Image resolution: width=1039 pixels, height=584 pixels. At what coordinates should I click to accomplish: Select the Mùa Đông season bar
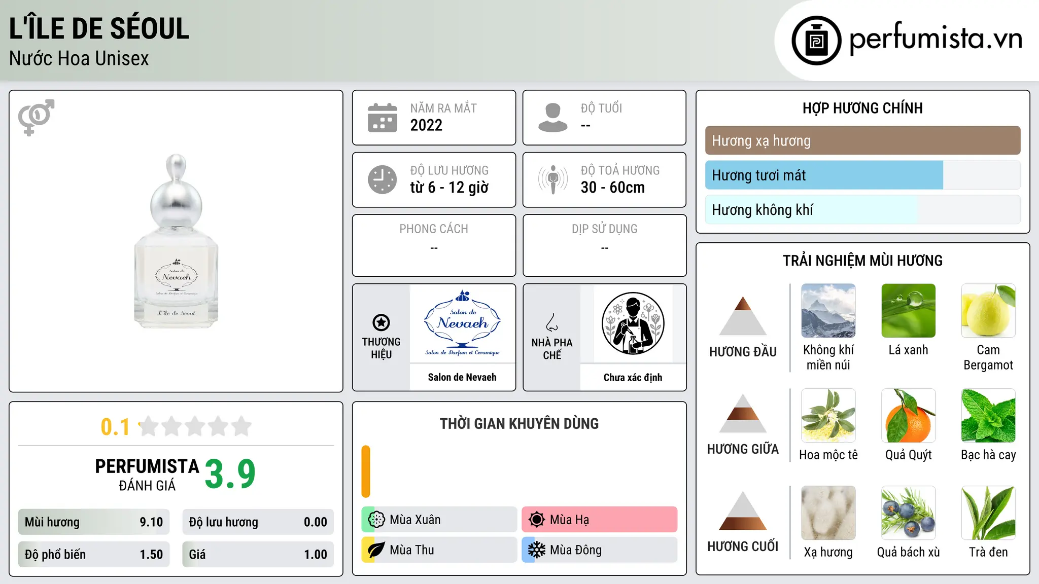pyautogui.click(x=600, y=550)
